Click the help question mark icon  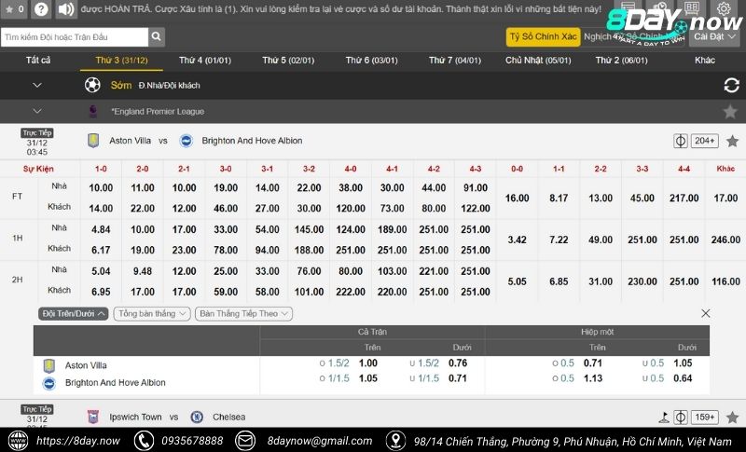[x=41, y=10]
